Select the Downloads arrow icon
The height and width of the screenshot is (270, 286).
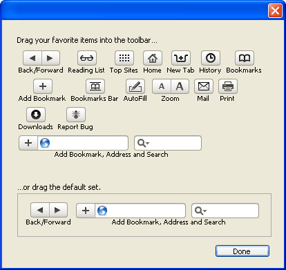click(x=36, y=115)
